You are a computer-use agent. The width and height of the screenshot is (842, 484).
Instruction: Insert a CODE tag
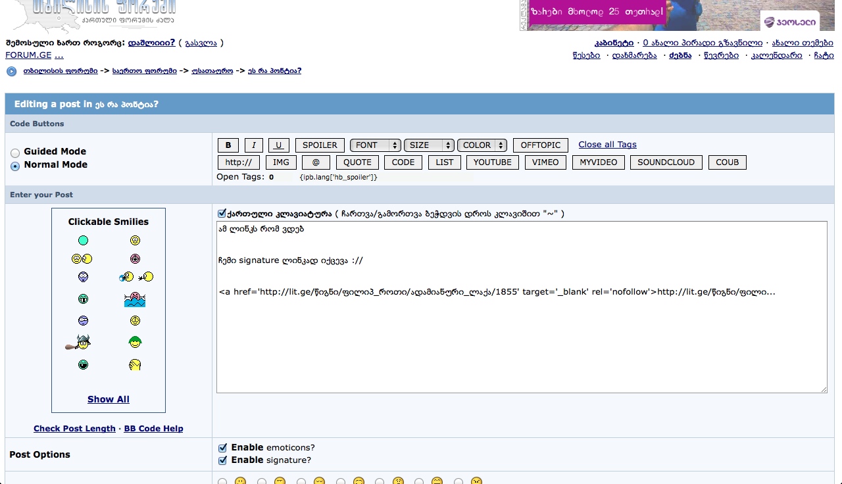(403, 162)
